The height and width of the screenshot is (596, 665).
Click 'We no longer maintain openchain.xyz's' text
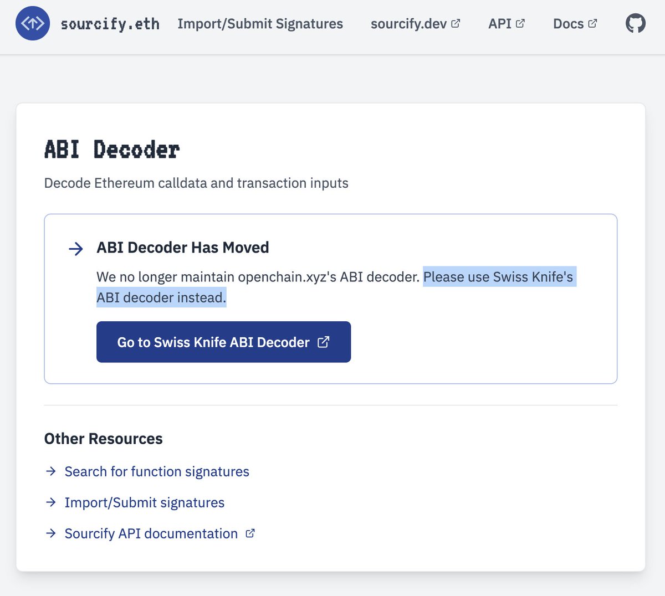click(x=217, y=276)
